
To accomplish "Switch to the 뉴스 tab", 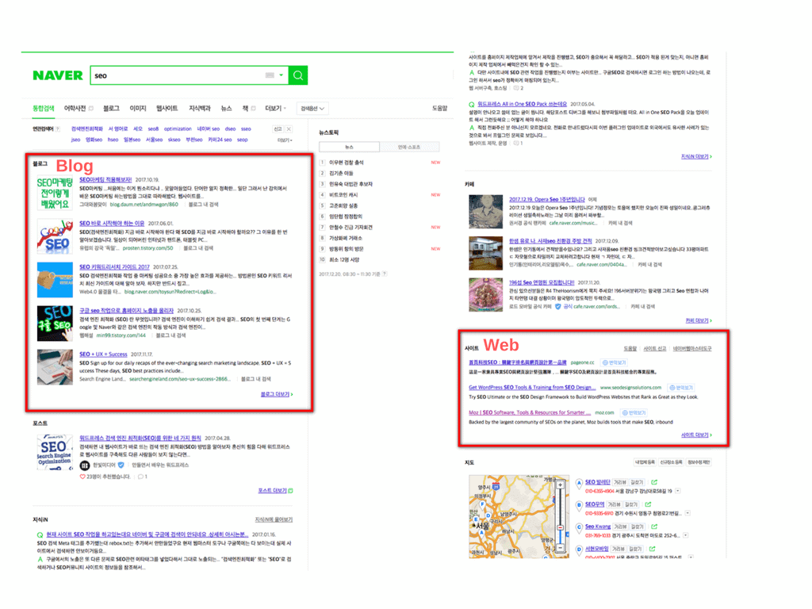I will tap(226, 108).
